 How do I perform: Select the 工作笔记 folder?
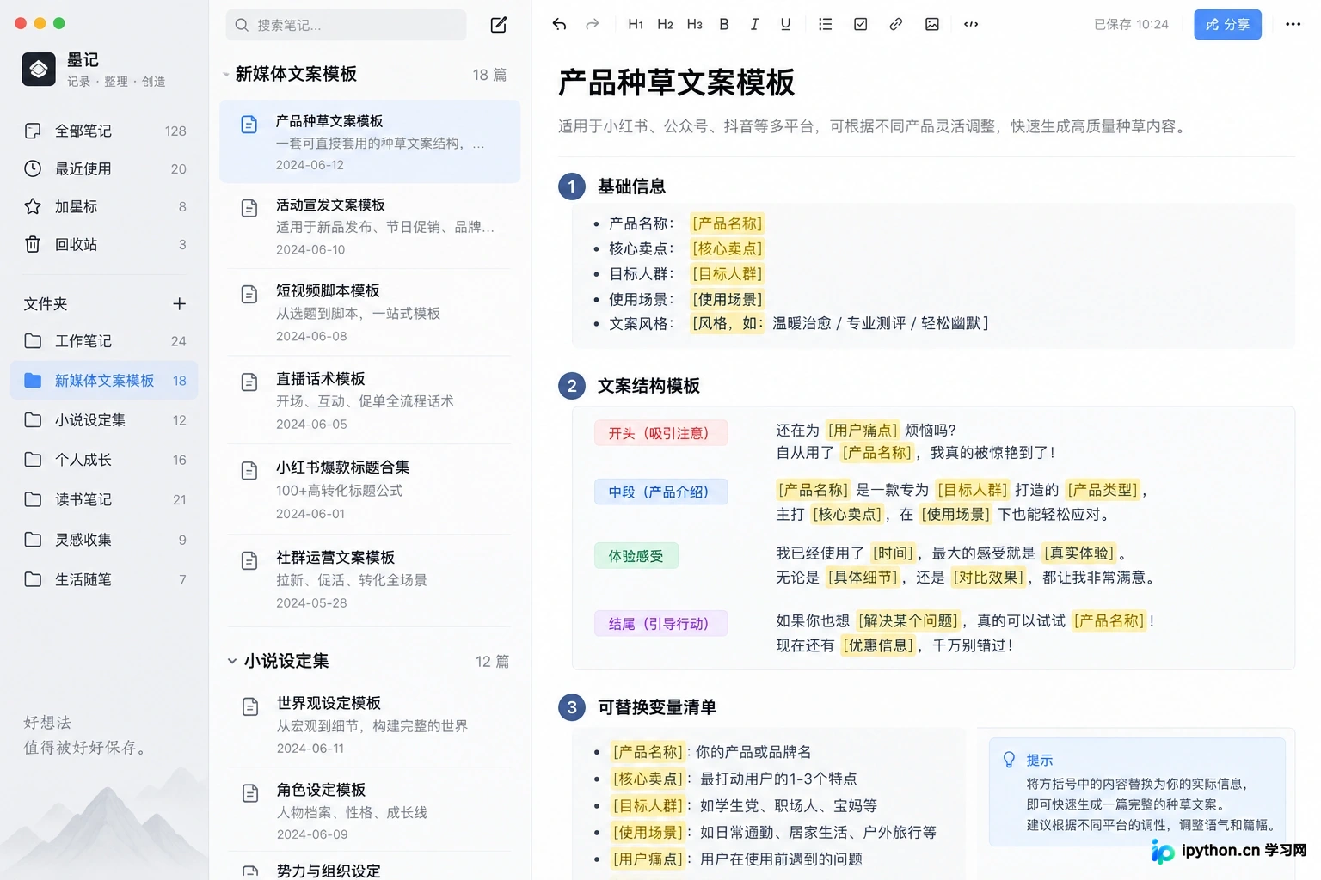[x=104, y=341]
